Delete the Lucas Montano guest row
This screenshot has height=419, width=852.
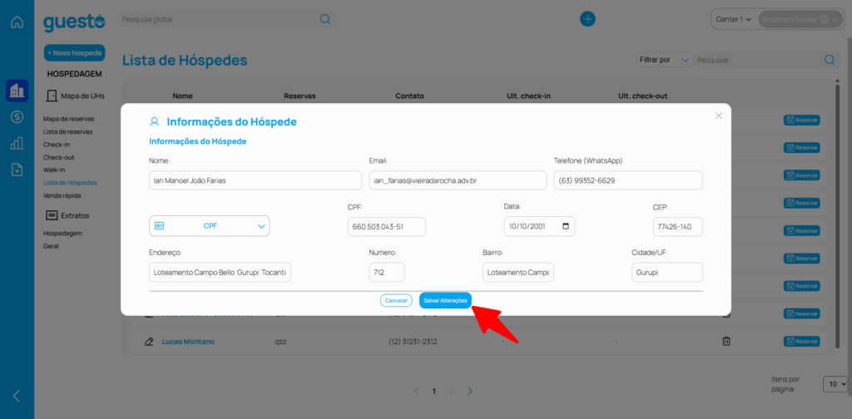[726, 341]
